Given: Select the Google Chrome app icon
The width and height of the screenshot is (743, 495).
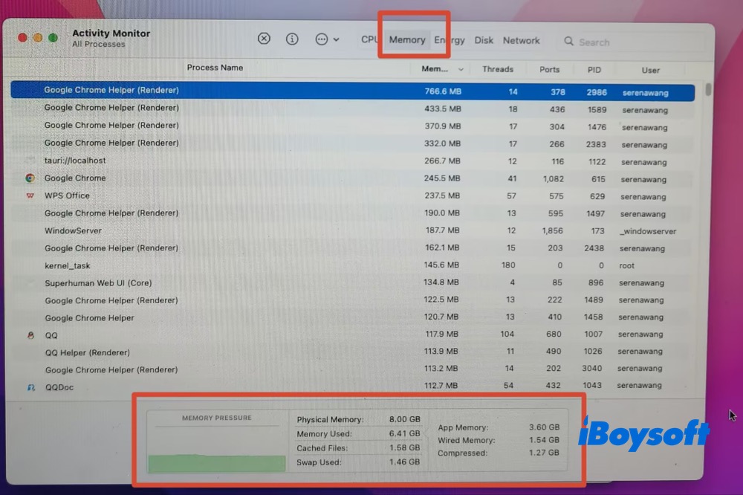Looking at the screenshot, I should (30, 178).
